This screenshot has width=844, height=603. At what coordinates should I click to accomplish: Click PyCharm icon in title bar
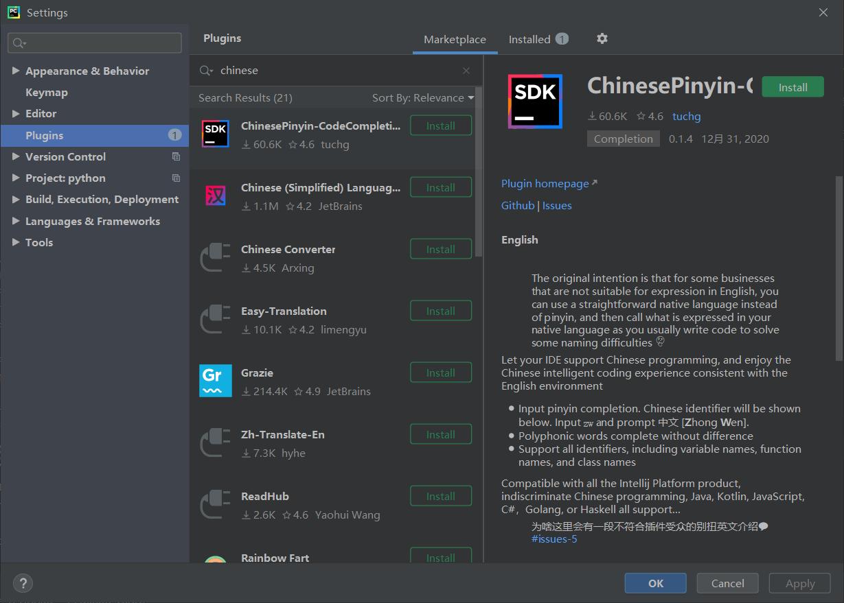tap(14, 12)
